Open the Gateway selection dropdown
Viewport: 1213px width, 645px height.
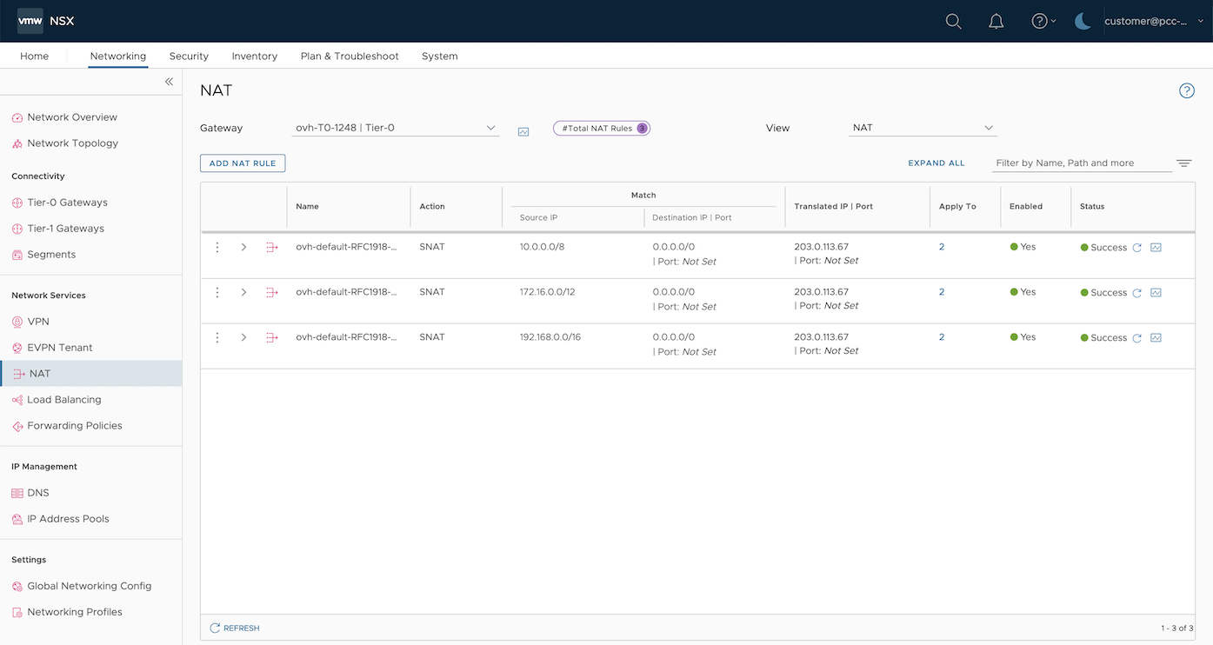[x=396, y=129]
